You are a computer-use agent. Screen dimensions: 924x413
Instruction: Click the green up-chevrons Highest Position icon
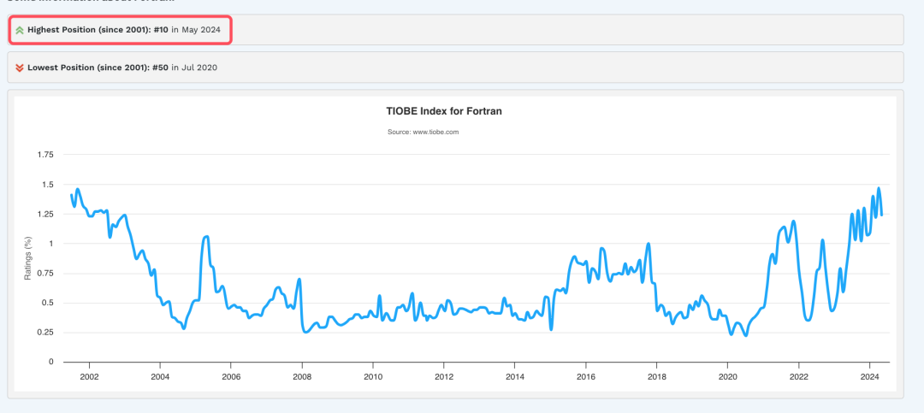point(20,29)
